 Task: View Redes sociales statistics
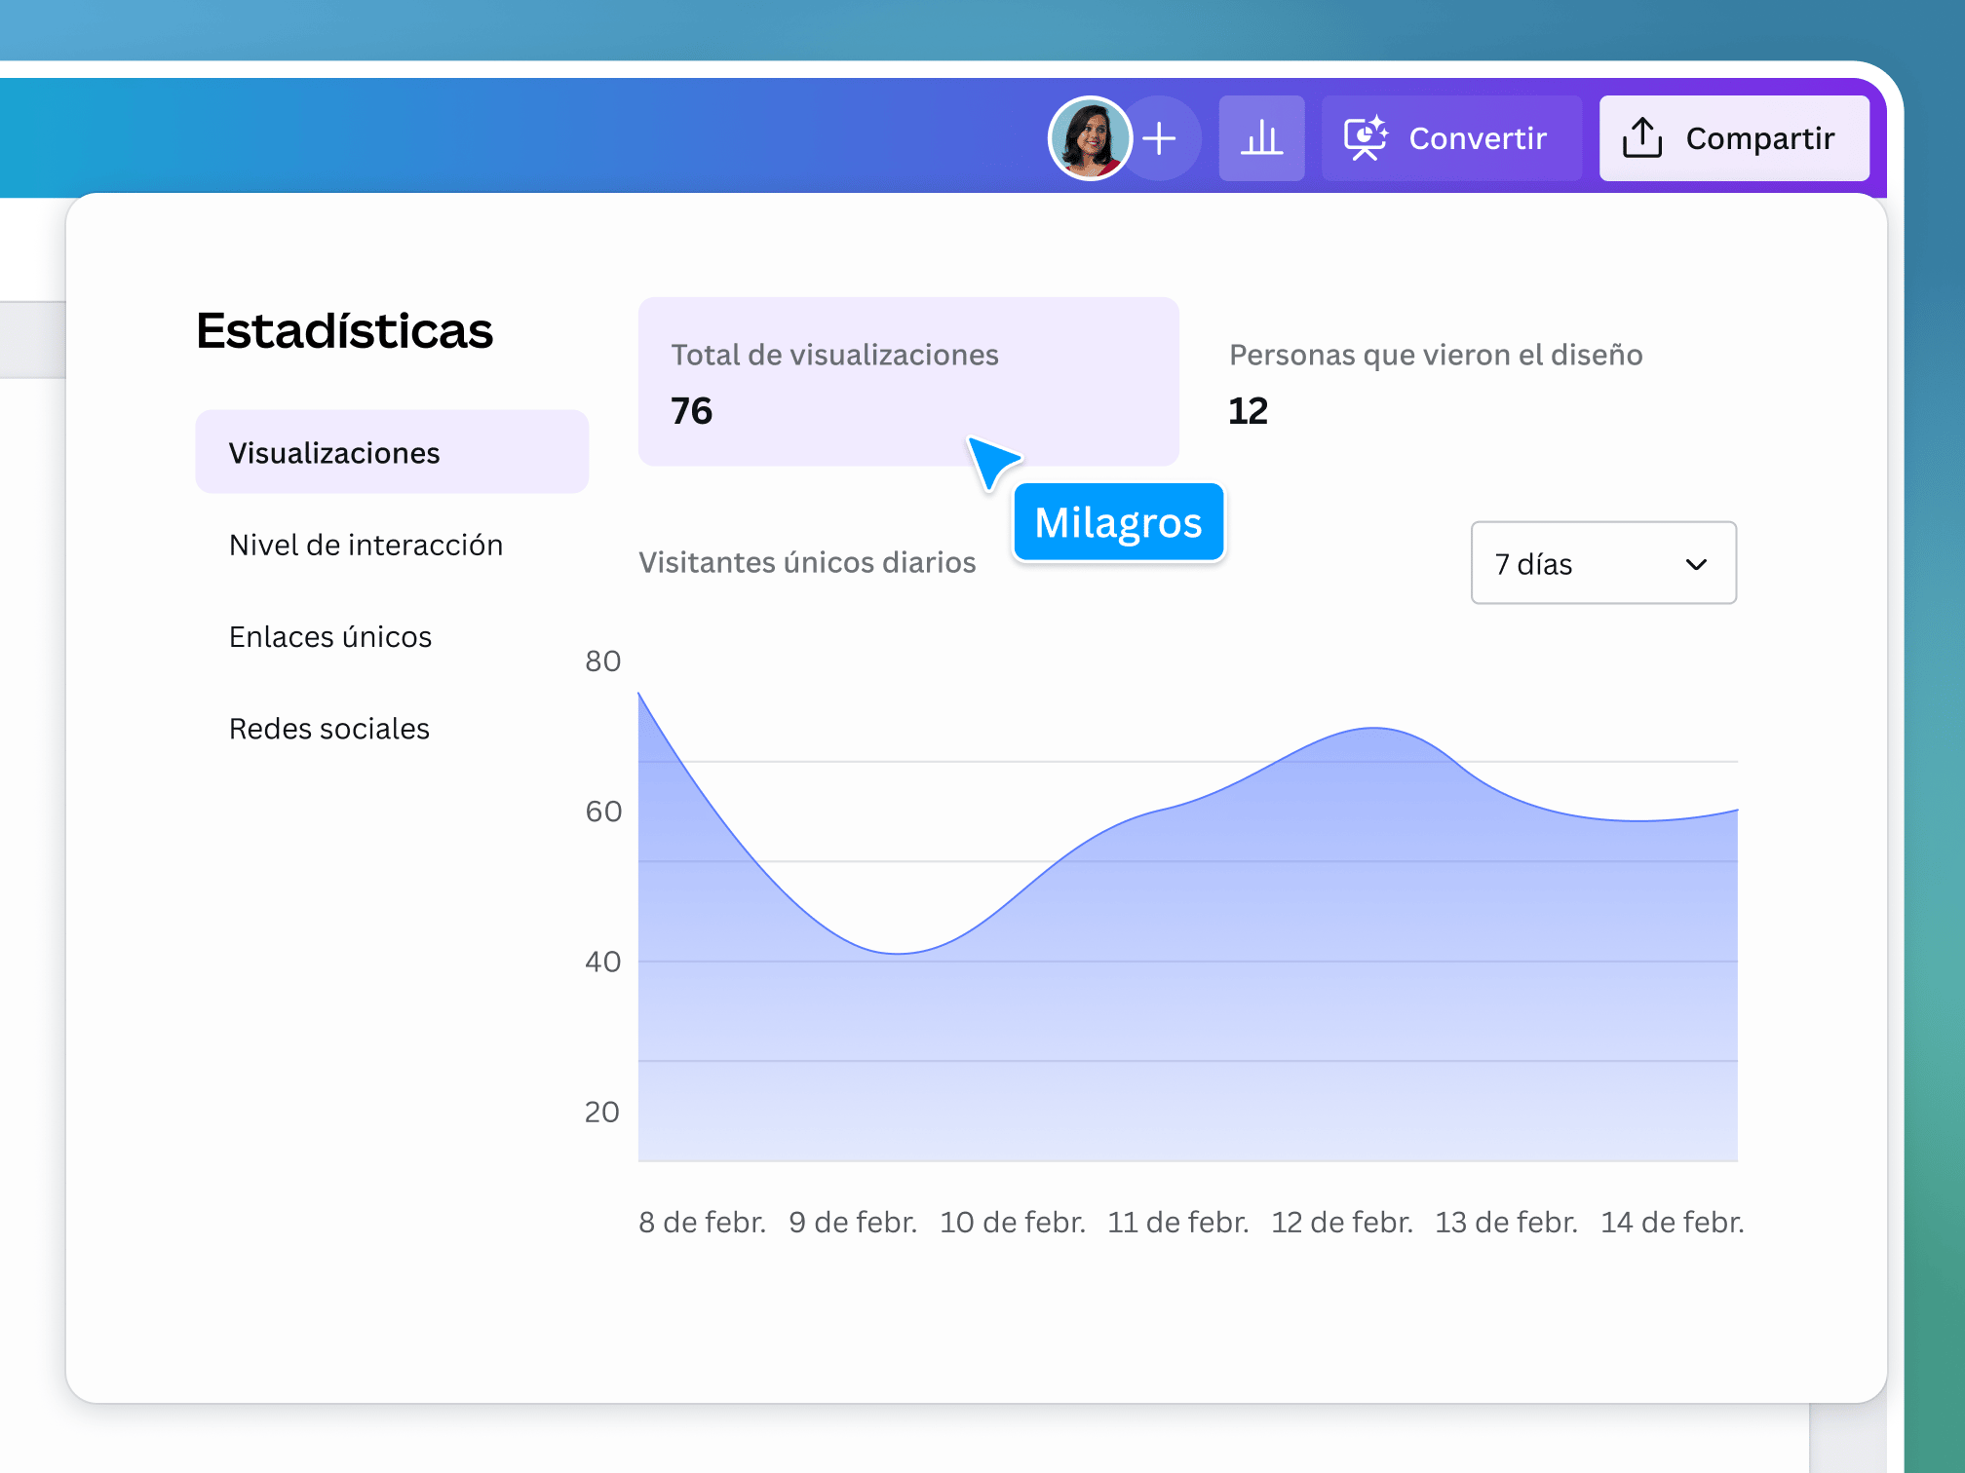329,728
